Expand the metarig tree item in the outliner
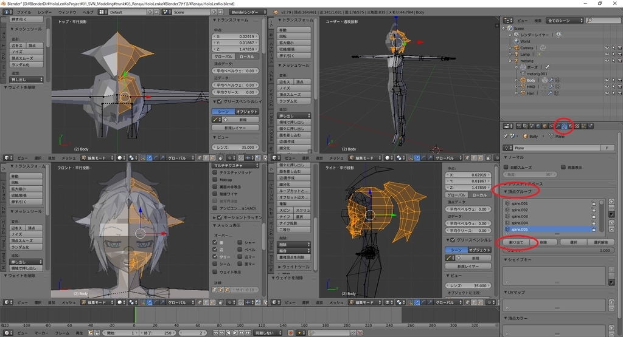Viewport: 623px width, 337px height. pos(510,61)
